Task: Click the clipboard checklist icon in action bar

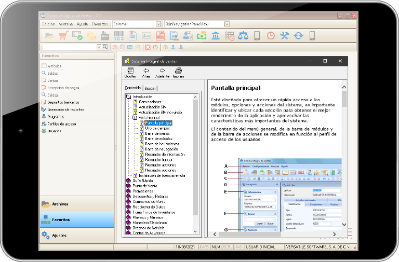Action: pyautogui.click(x=138, y=47)
